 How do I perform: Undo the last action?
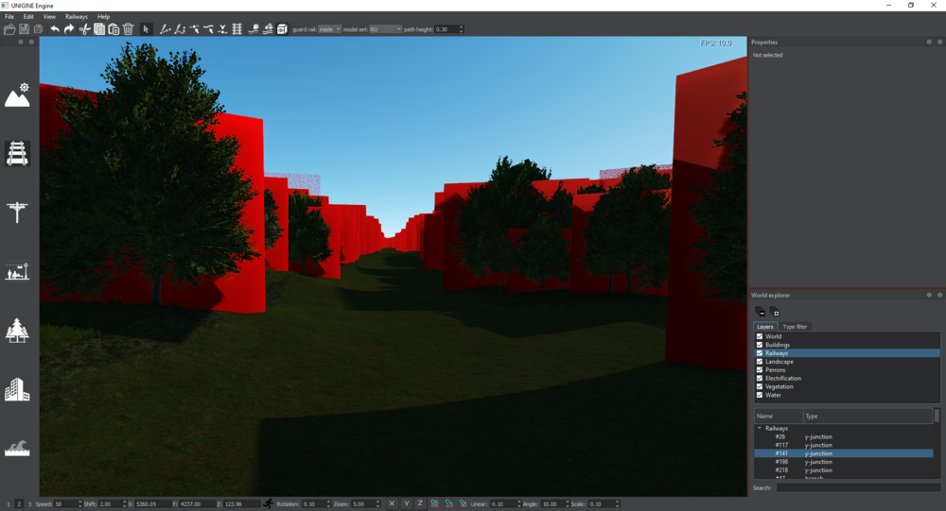[54, 29]
